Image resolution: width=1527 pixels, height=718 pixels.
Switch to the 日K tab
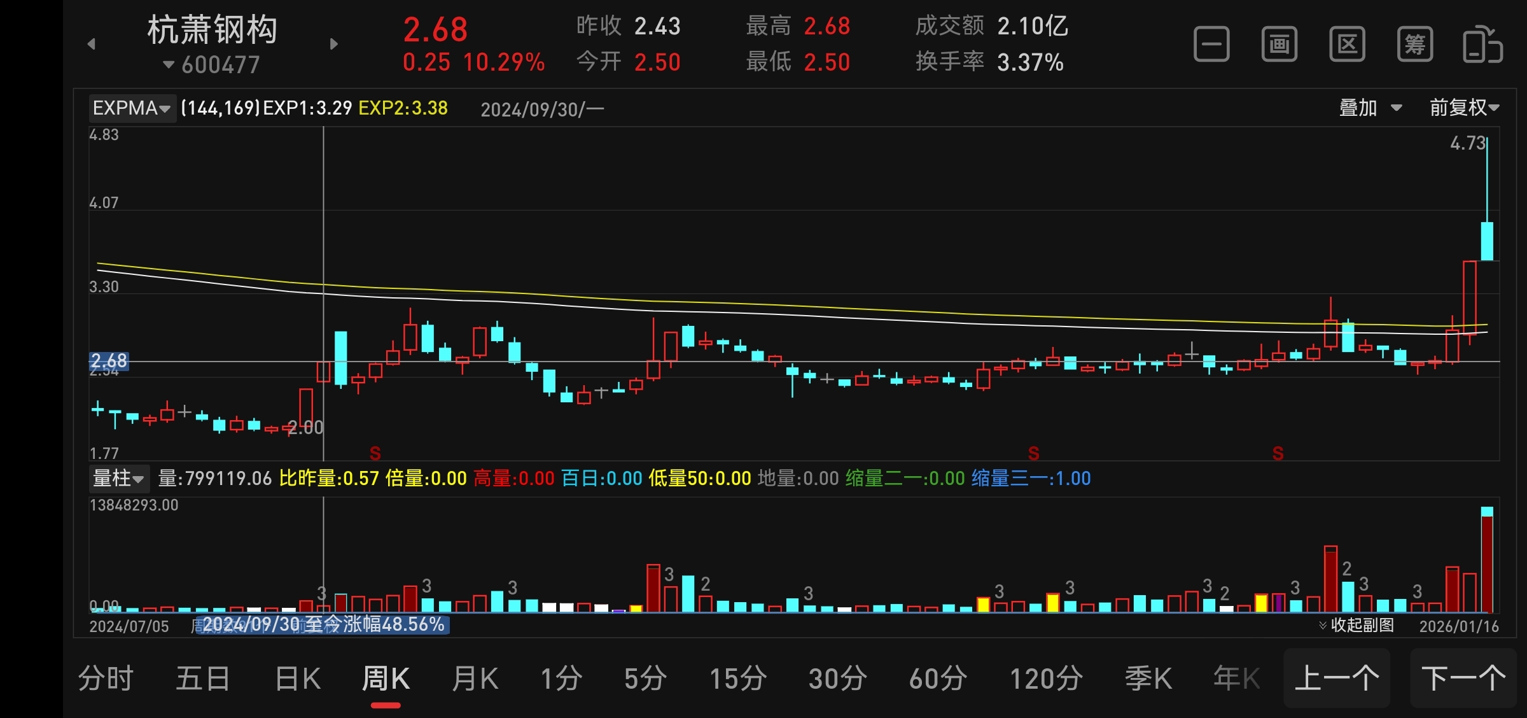click(298, 679)
